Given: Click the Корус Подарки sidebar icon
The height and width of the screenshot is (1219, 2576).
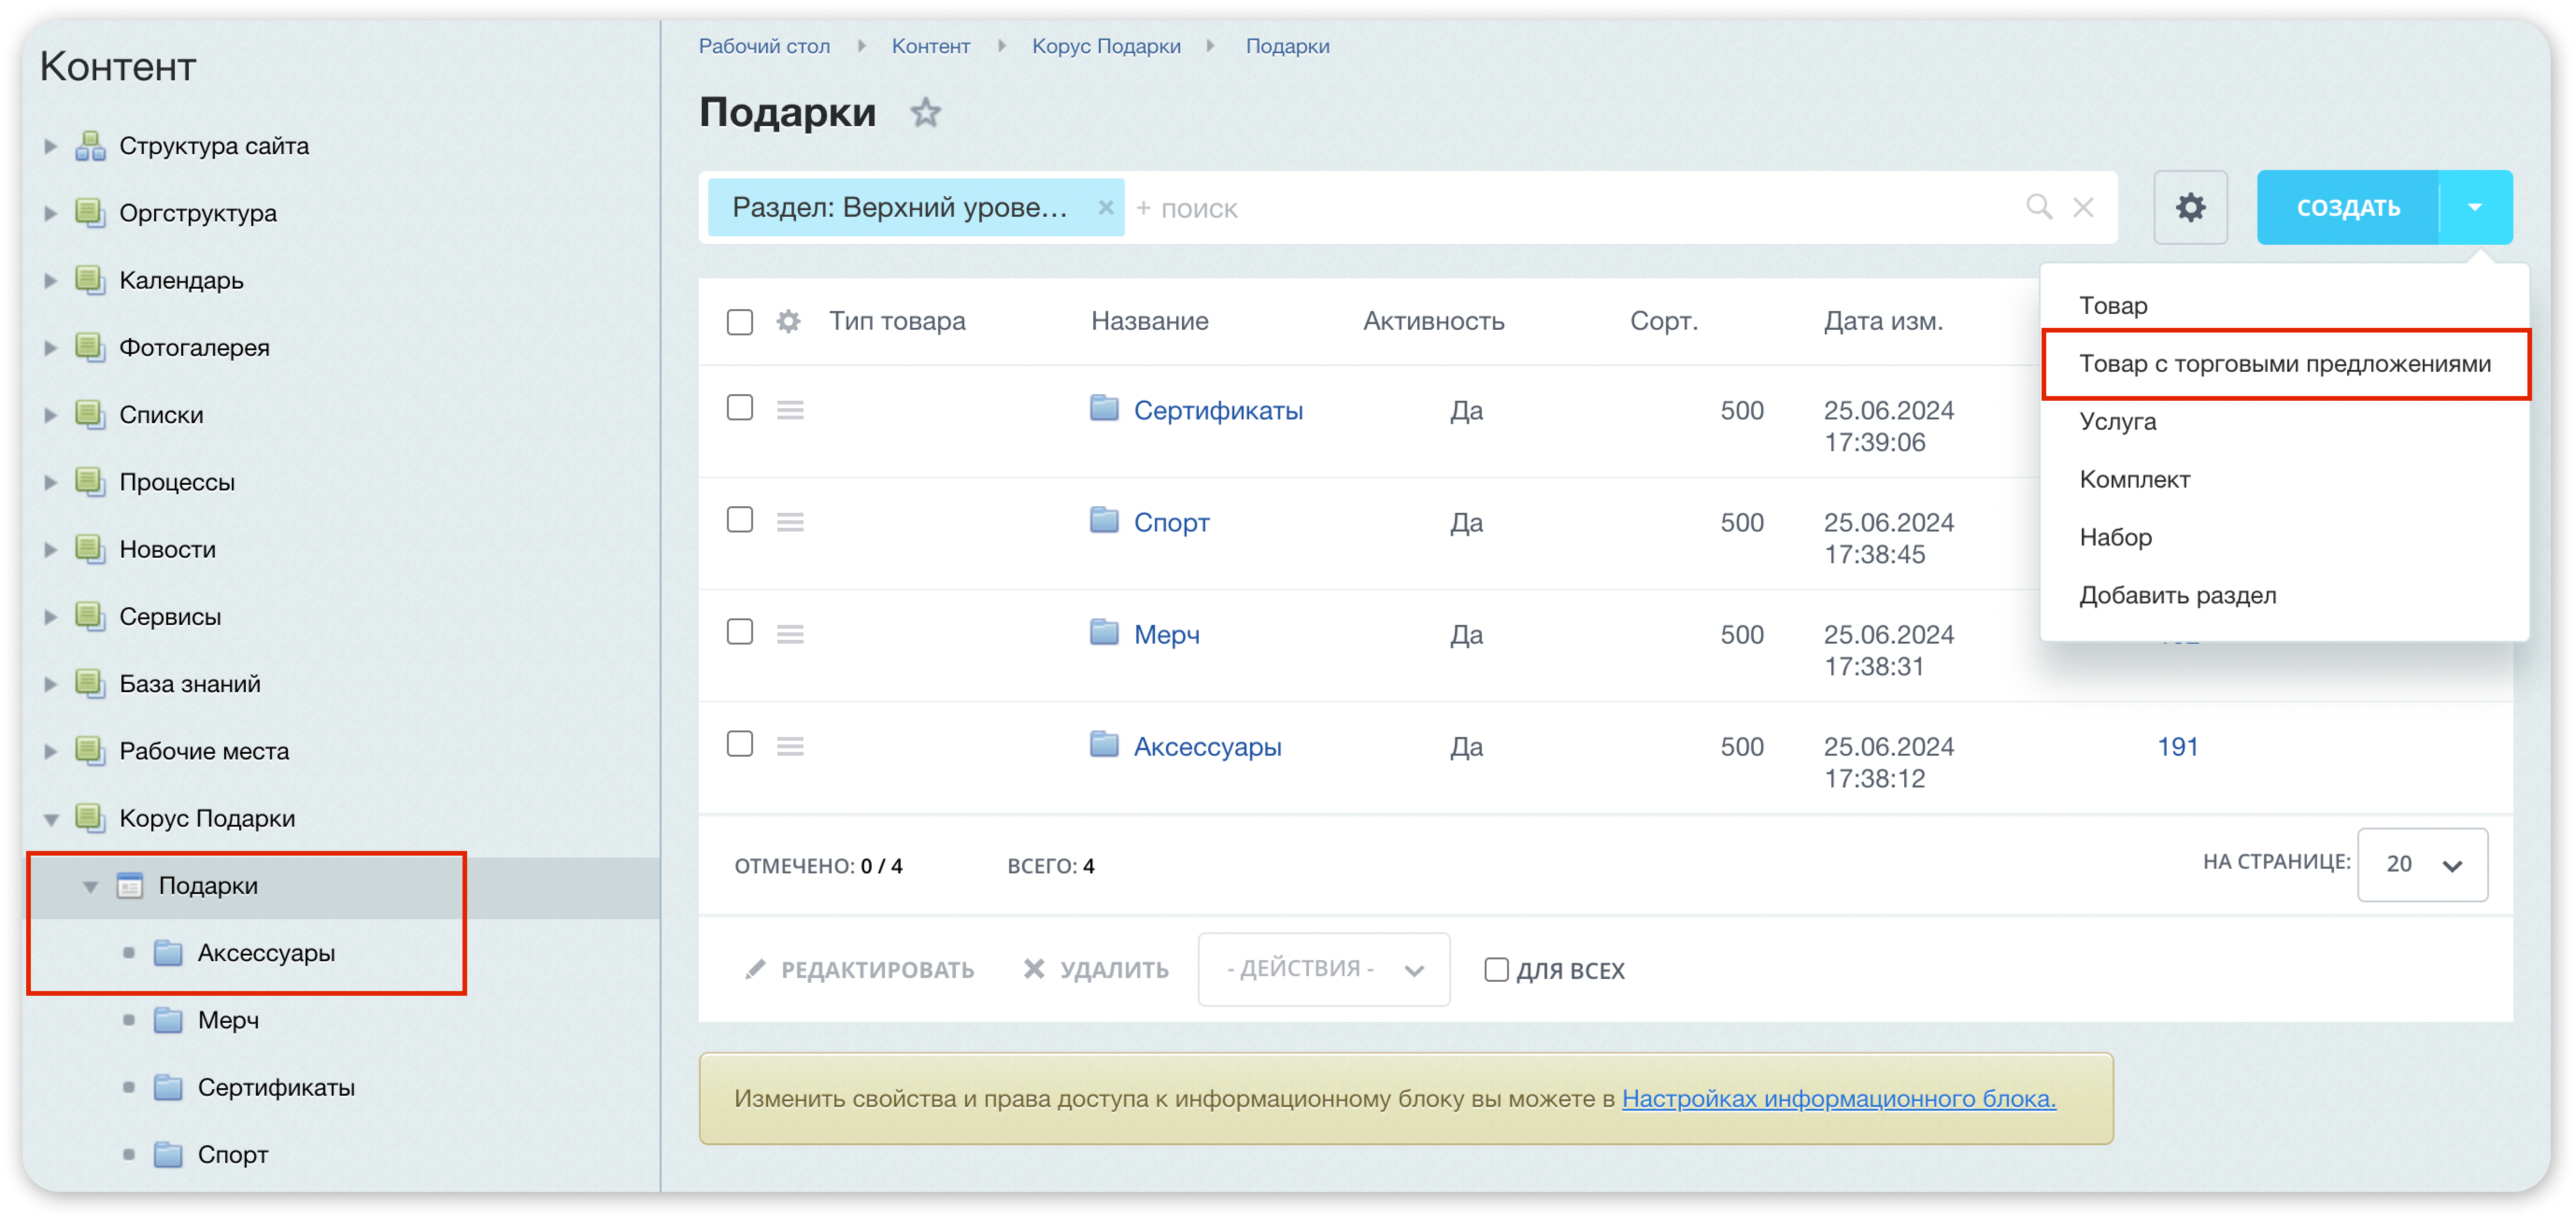Looking at the screenshot, I should [90, 817].
